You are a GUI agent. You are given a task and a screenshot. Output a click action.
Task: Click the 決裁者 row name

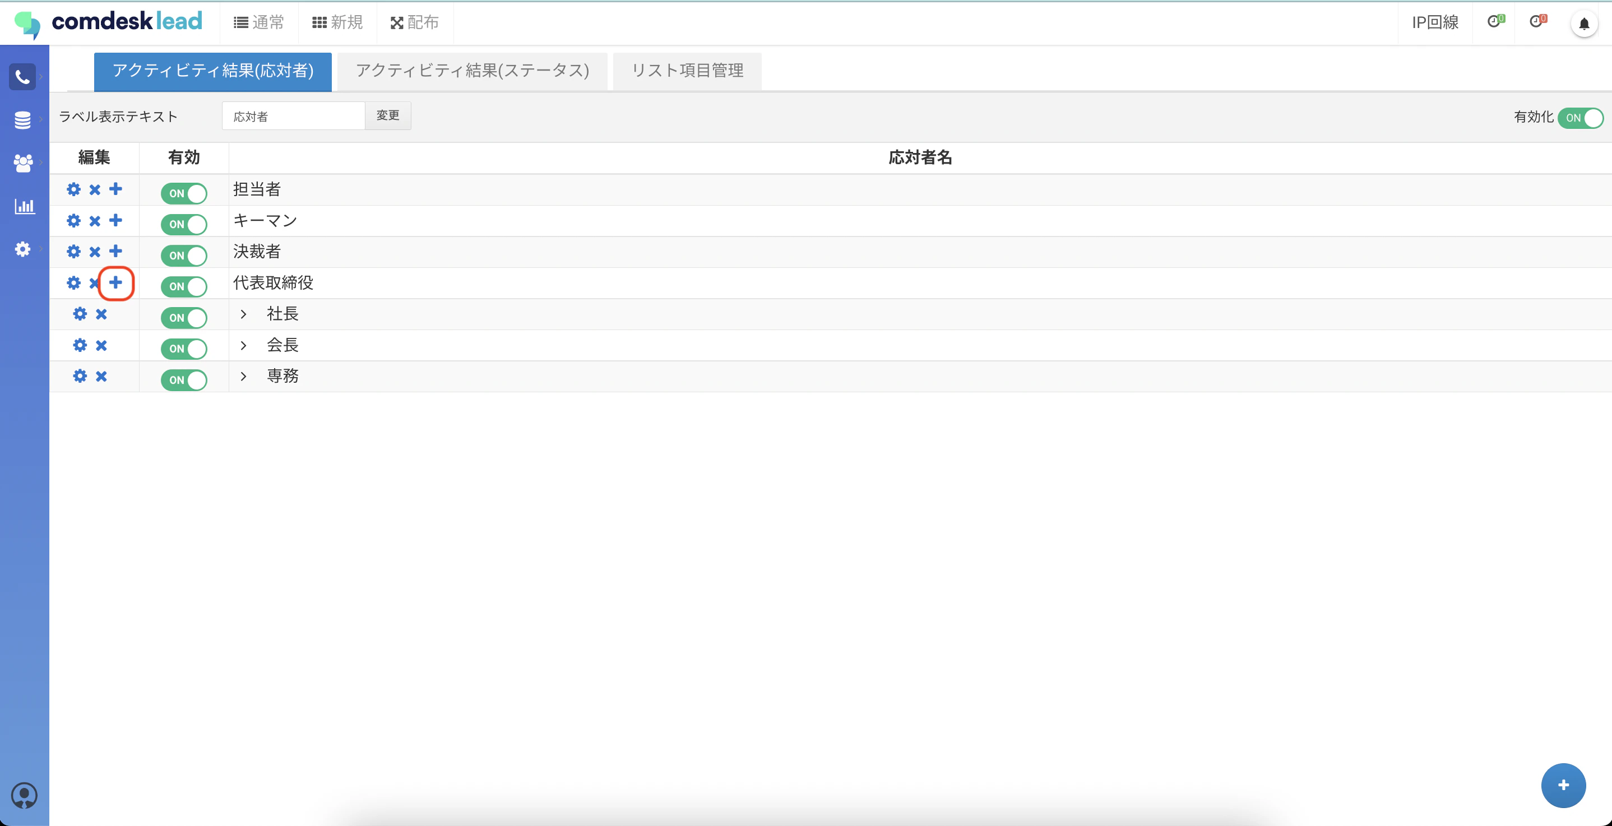257,252
